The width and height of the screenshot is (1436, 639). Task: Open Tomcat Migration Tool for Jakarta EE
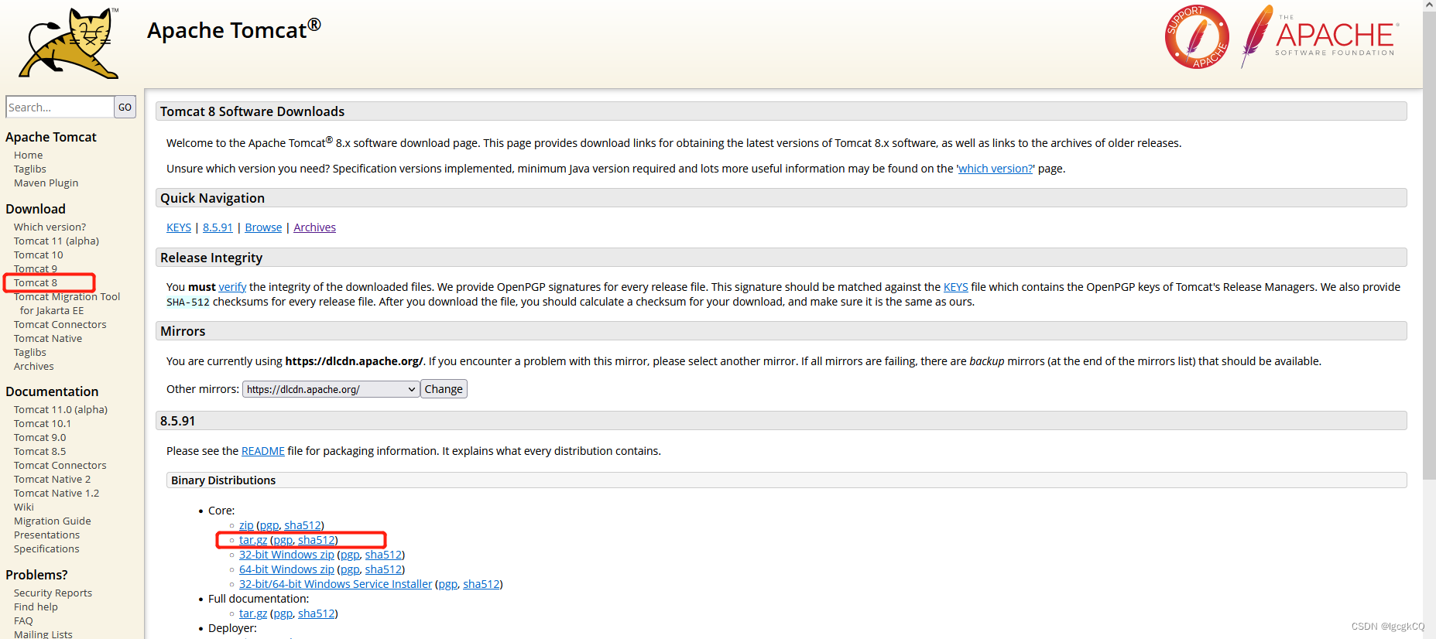coord(67,303)
